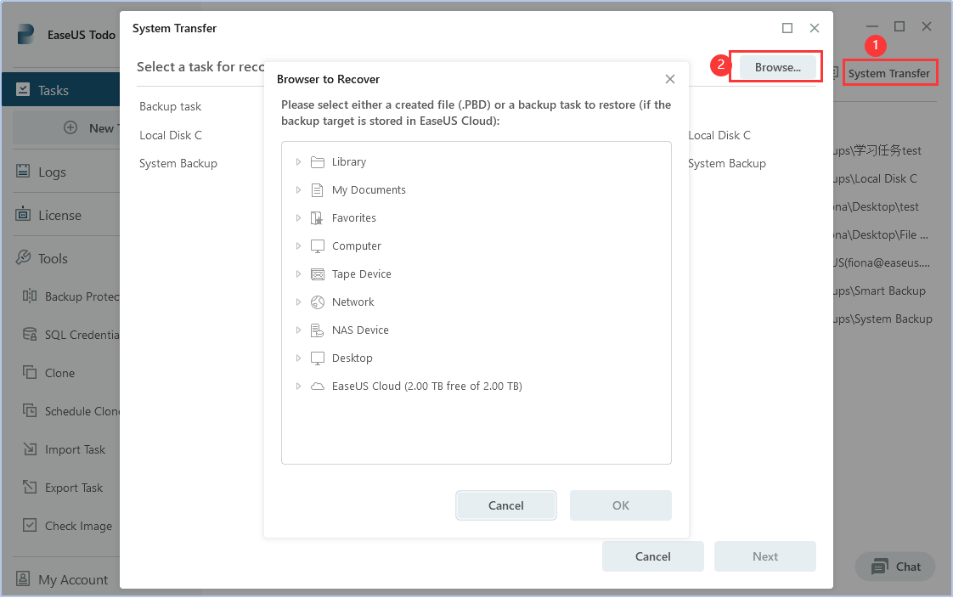
Task: Click the Tape Device icon
Action: pyautogui.click(x=318, y=274)
